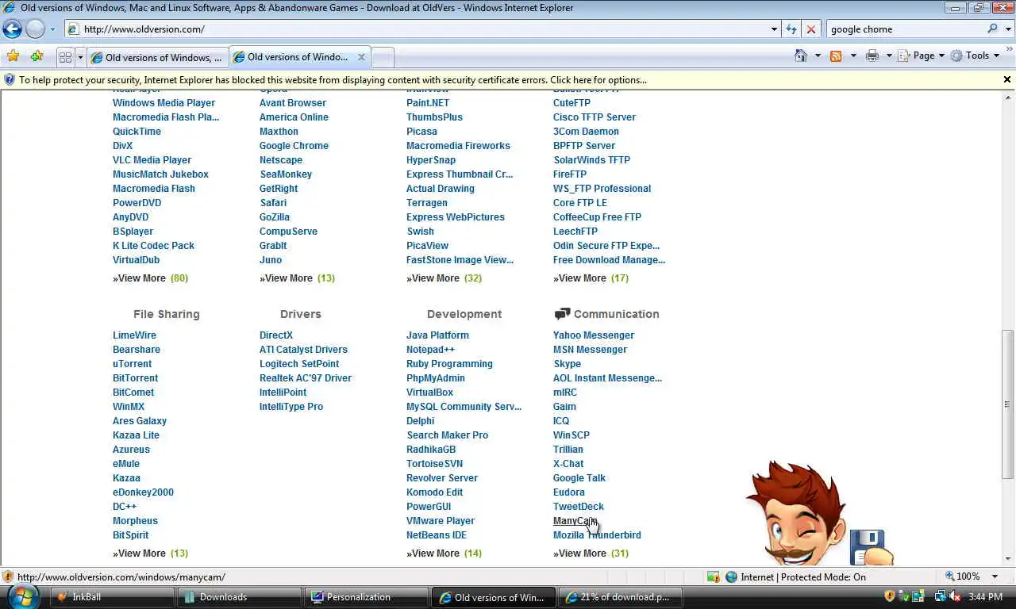Open Quick Tabs grid icon

point(65,57)
